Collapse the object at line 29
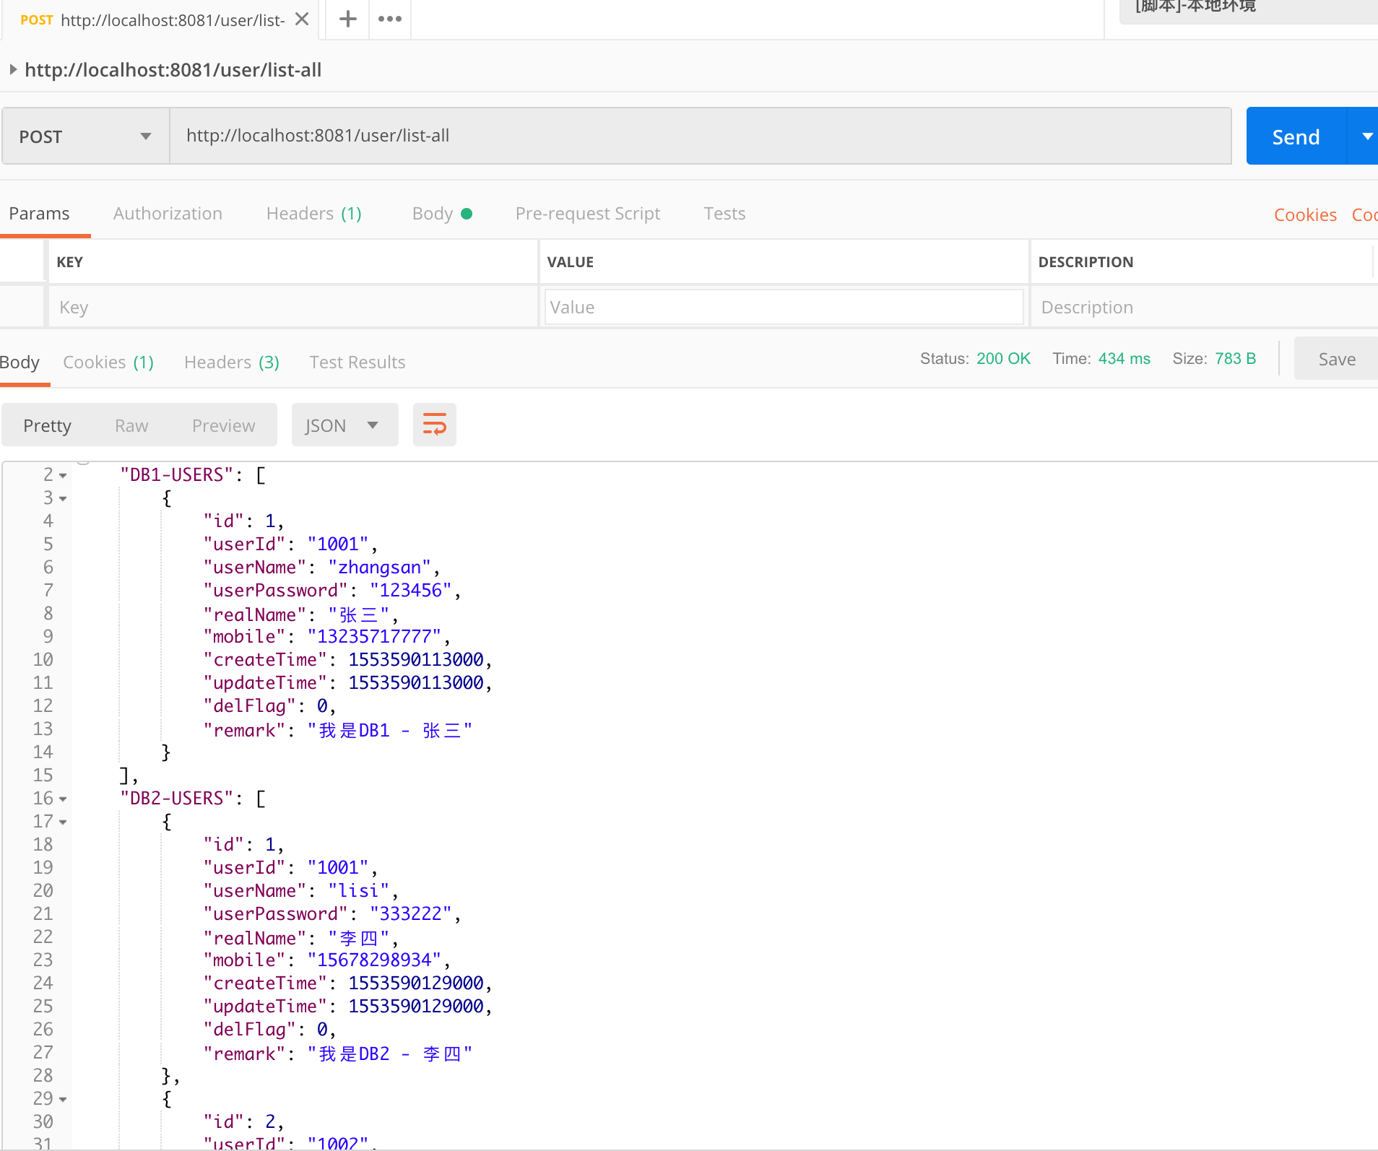Image resolution: width=1378 pixels, height=1151 pixels. (63, 1100)
